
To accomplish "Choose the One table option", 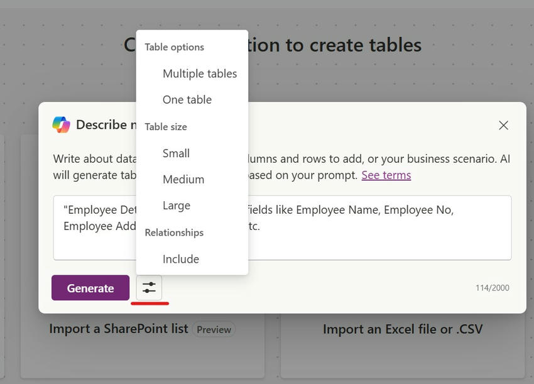I will (x=187, y=99).
